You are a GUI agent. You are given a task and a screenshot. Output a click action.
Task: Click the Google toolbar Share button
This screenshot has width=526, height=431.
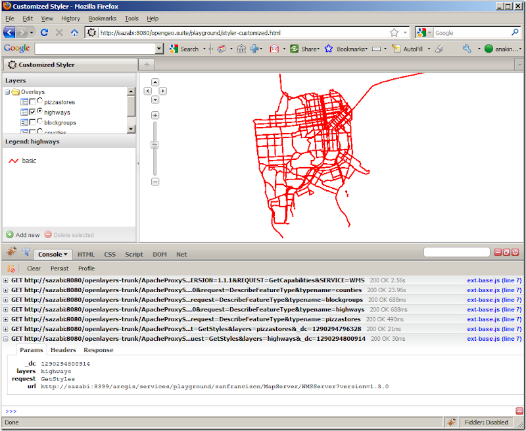304,49
